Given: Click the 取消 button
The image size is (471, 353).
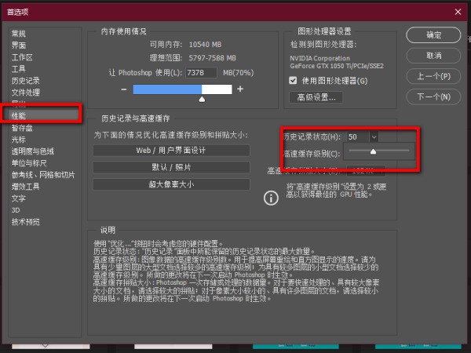Looking at the screenshot, I should click(433, 56).
